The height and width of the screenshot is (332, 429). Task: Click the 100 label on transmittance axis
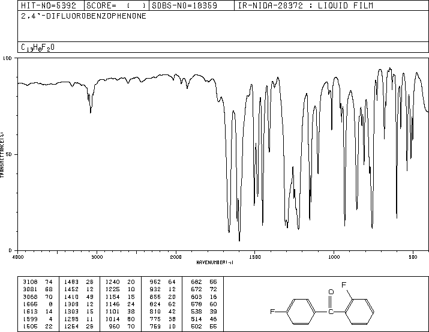coord(7,58)
